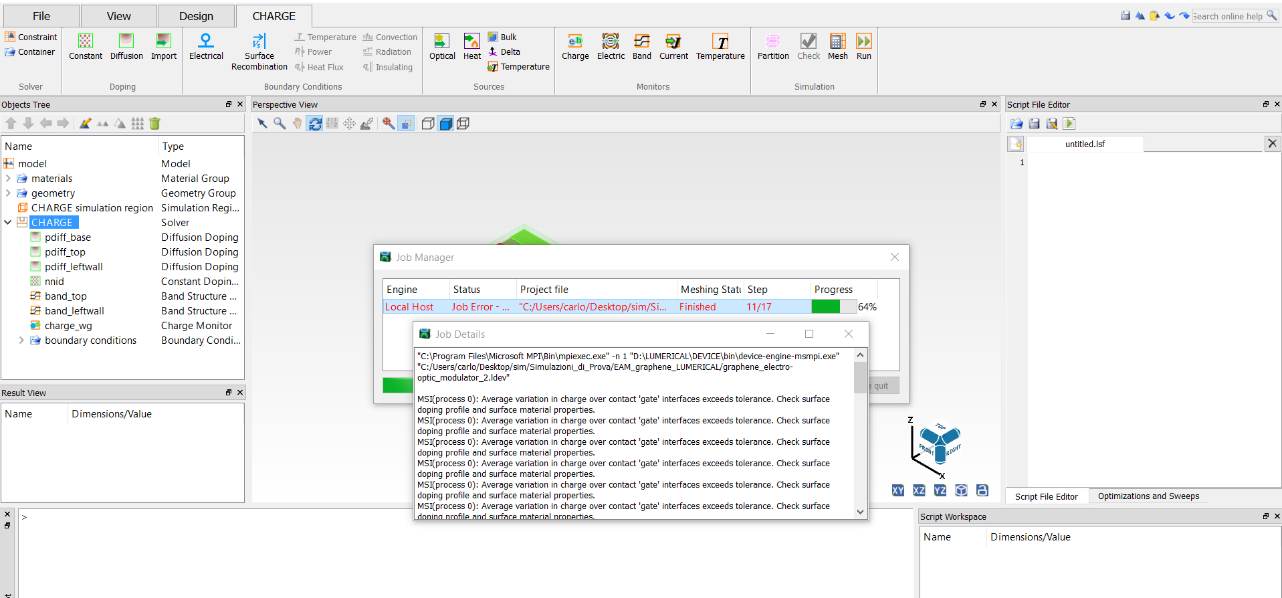Open the CHARGE ribbon tab
1282x598 pixels.
[x=274, y=16]
